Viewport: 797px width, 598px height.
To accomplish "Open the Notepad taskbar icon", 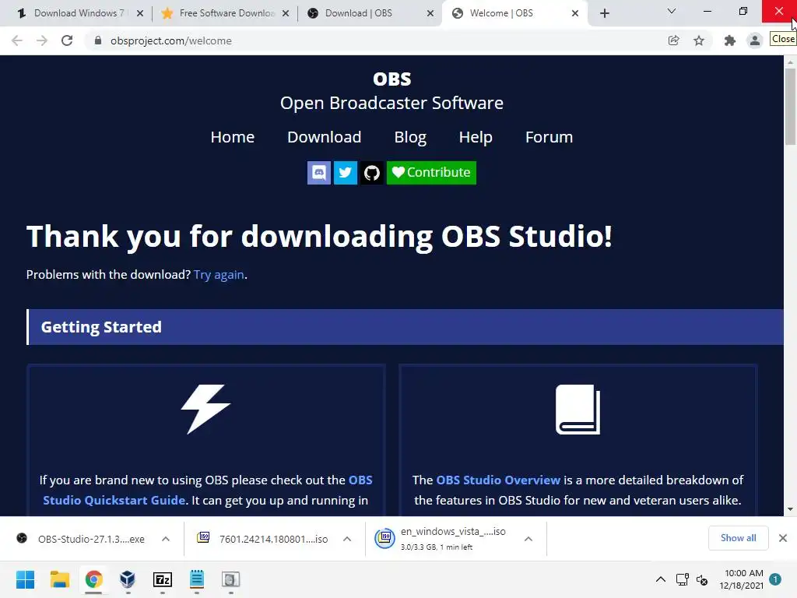I will tap(197, 579).
